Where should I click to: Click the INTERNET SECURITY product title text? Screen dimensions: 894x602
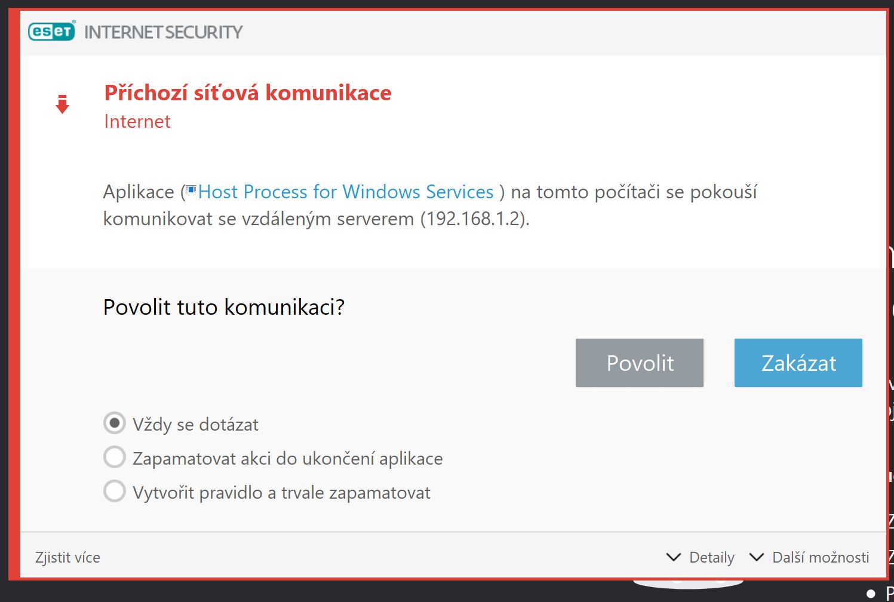[164, 32]
